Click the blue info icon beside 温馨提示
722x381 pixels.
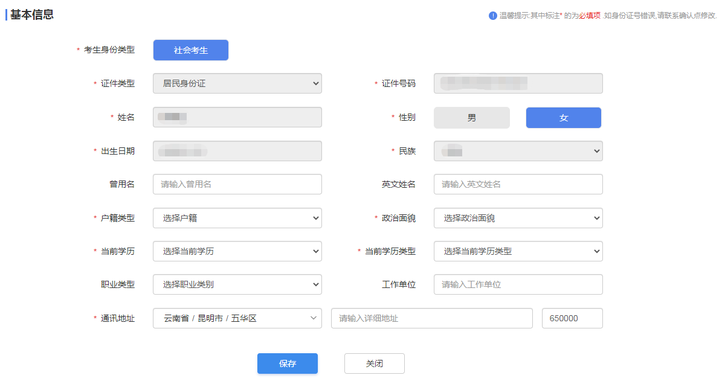pyautogui.click(x=493, y=16)
